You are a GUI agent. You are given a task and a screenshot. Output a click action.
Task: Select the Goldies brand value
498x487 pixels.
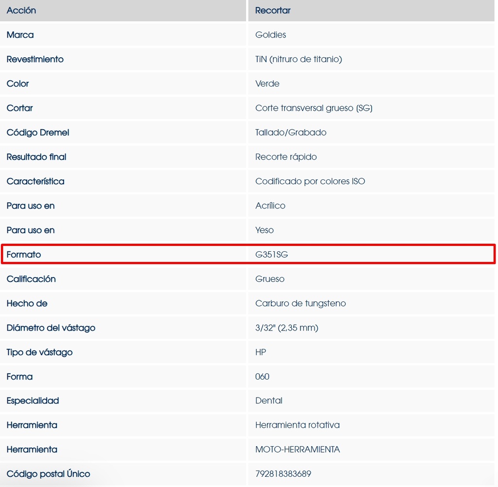tap(270, 35)
